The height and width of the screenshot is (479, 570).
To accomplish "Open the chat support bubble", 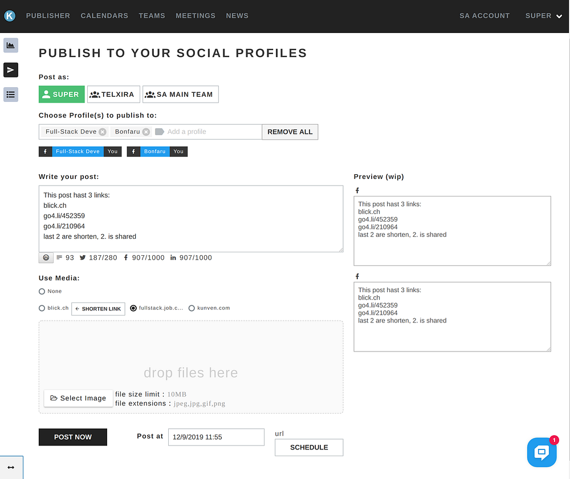I will (541, 453).
